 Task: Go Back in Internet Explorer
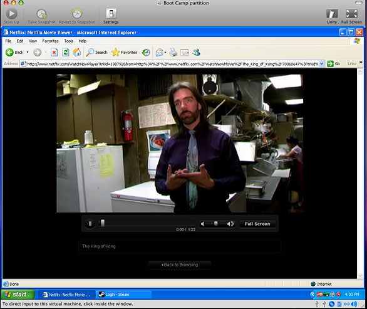tap(14, 52)
